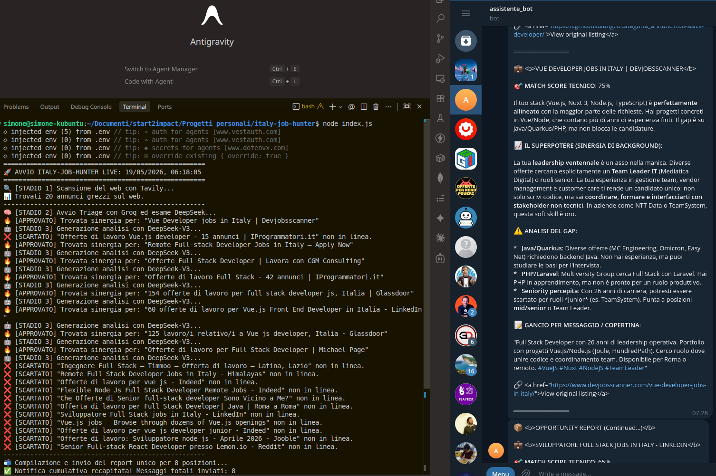716x476 pixels.
Task: Kill the bash terminal with trash icon
Action: tap(376, 106)
